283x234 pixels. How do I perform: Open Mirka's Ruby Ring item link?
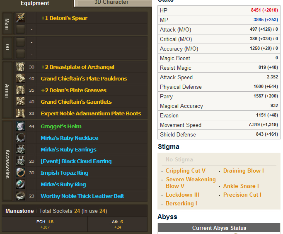63,185
